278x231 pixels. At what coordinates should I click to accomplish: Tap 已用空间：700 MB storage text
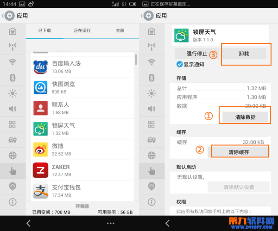pos(51,212)
